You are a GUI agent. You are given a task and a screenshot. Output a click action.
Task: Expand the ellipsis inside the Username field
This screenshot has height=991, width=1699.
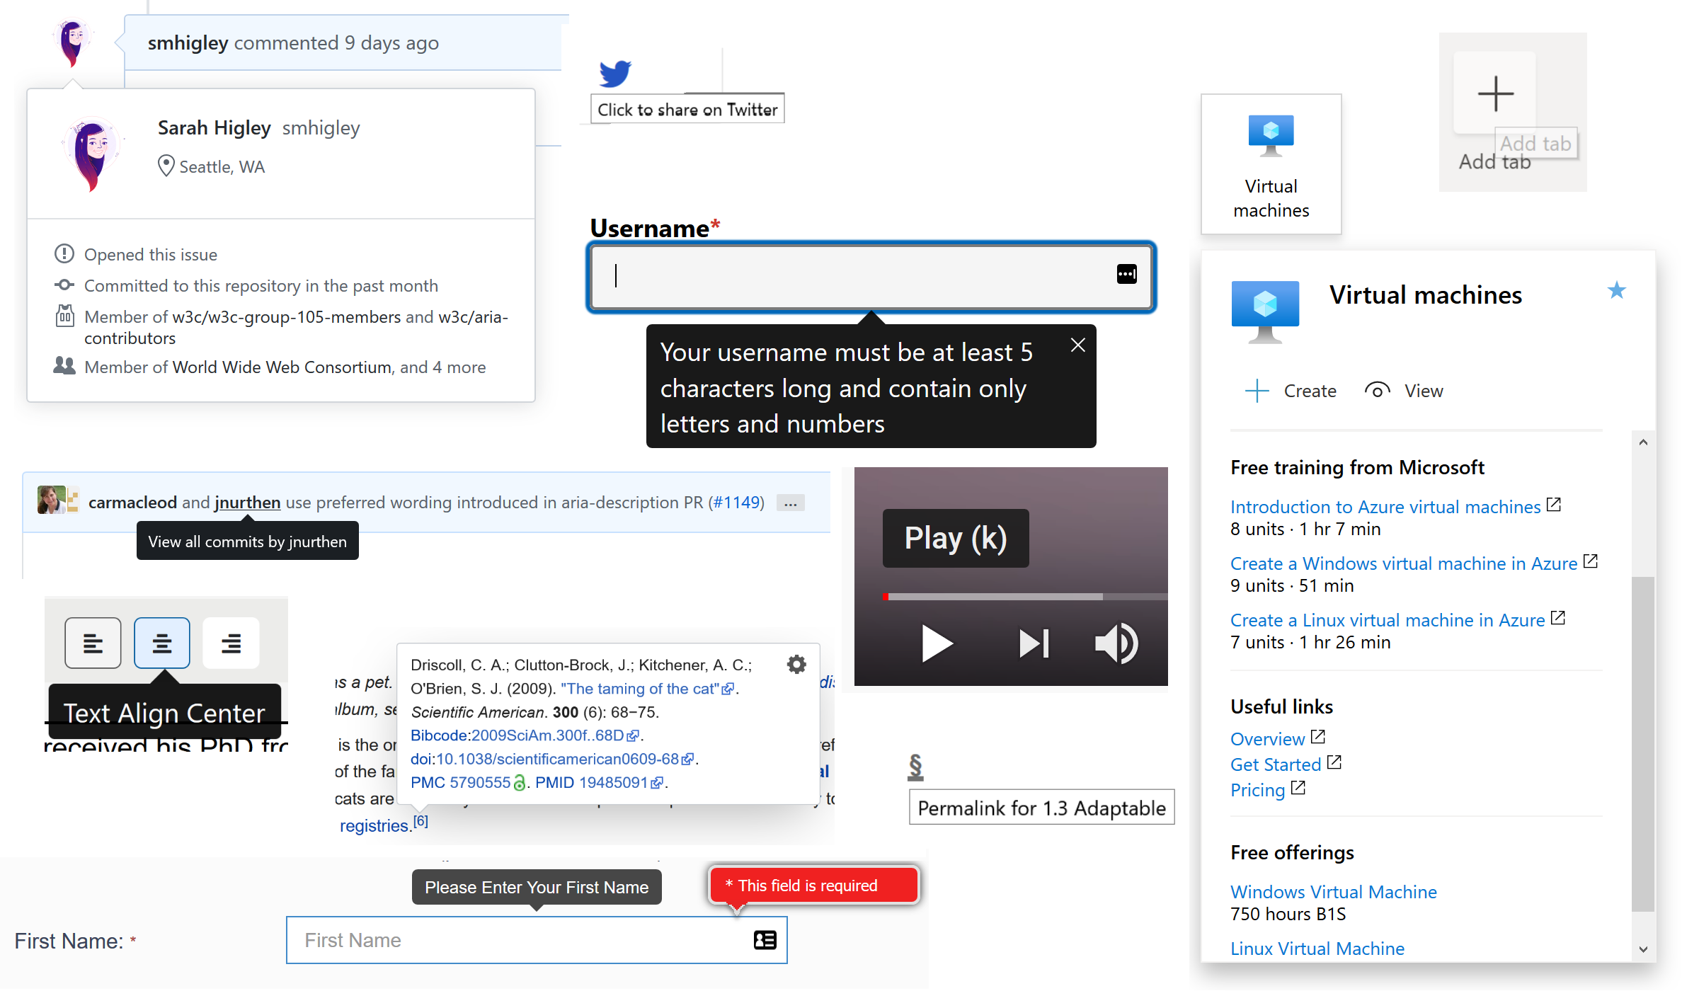(1126, 274)
